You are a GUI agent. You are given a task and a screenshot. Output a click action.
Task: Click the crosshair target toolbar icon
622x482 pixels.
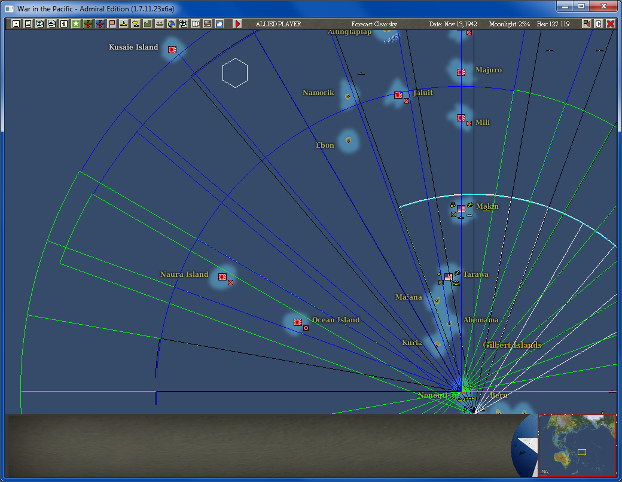click(x=183, y=24)
